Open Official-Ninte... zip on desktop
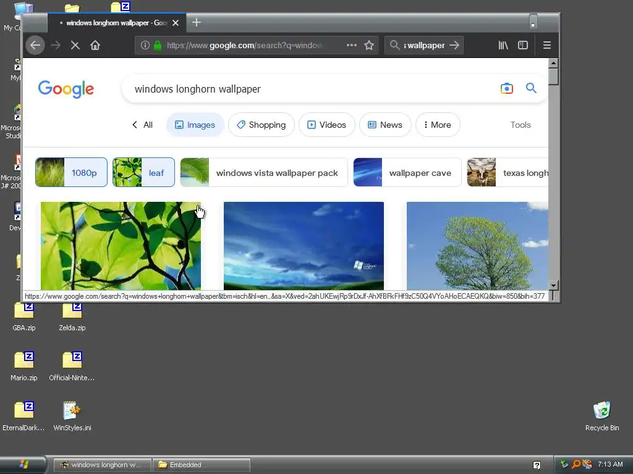 coord(72,366)
